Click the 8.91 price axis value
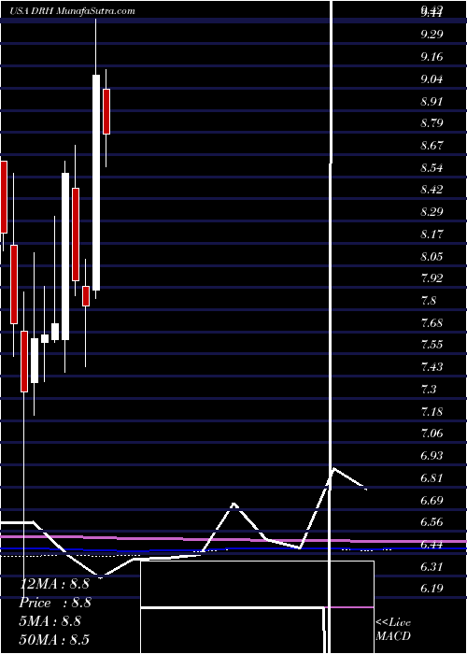The width and height of the screenshot is (467, 654). tap(432, 101)
